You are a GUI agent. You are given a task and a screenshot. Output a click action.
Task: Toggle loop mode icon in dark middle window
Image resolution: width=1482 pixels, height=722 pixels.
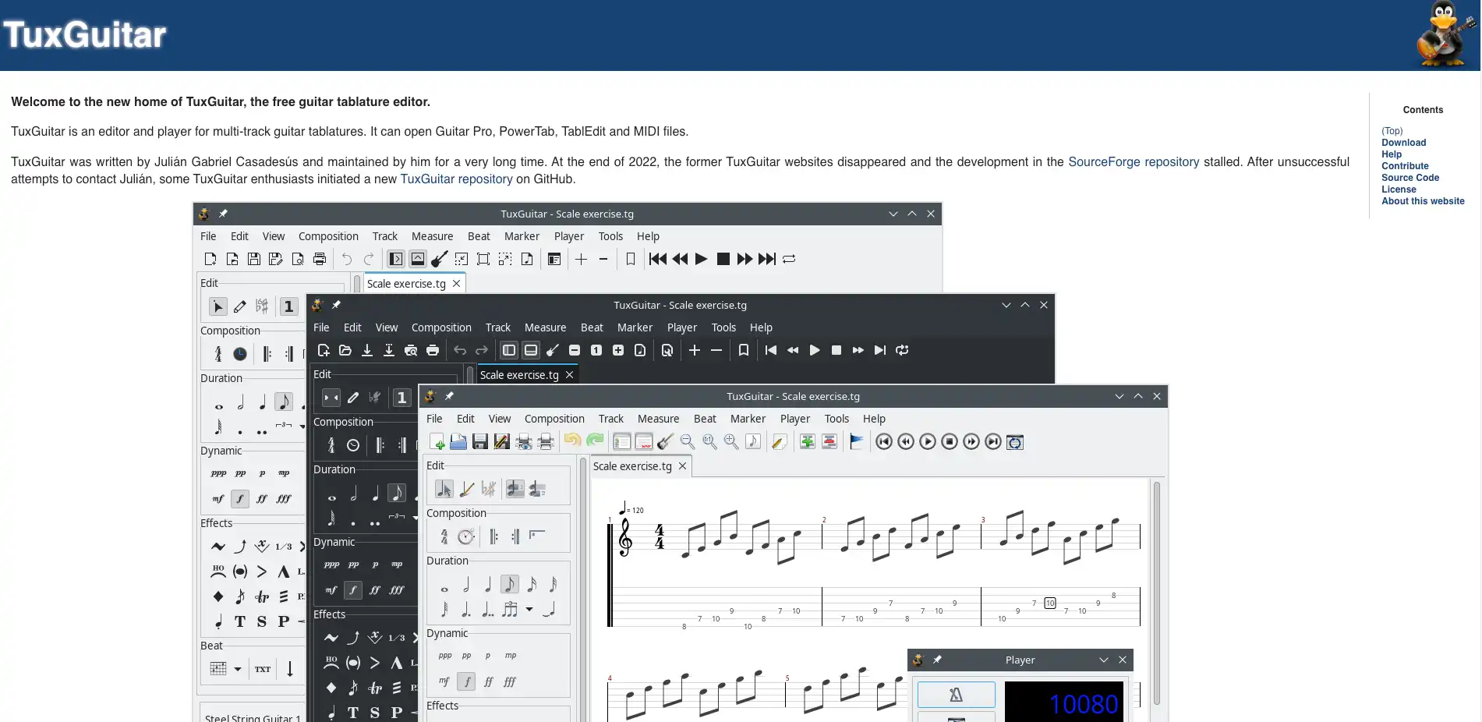click(902, 350)
